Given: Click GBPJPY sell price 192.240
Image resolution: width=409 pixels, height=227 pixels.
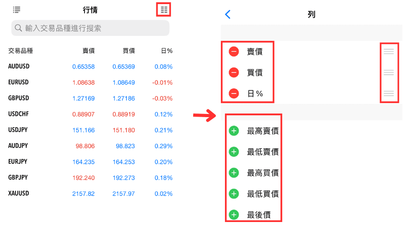Looking at the screenshot, I should 84,178.
